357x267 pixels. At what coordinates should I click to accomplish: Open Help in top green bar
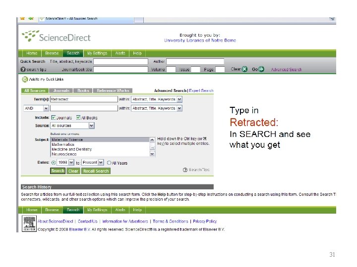[137, 53]
